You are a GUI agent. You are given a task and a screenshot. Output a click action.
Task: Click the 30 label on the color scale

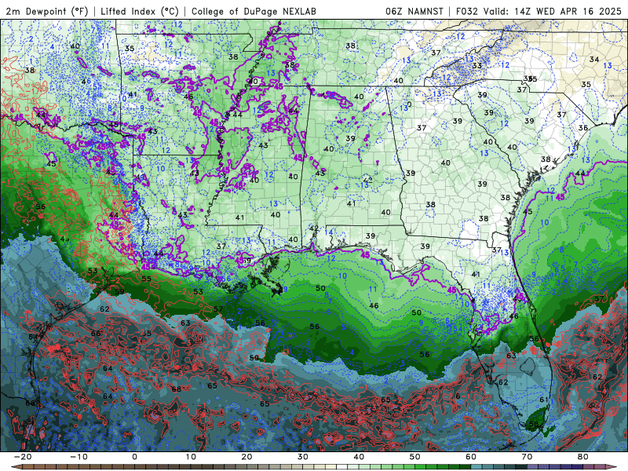pos(303,457)
